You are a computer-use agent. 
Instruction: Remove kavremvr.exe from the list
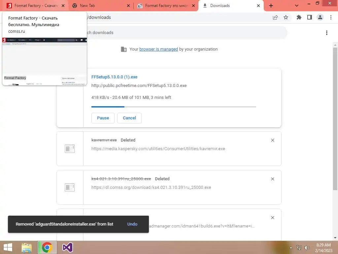coord(272,140)
